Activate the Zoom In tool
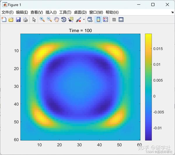 42,20
